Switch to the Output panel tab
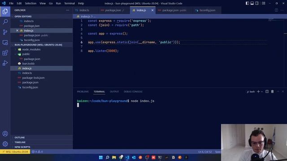 [x=114, y=92]
